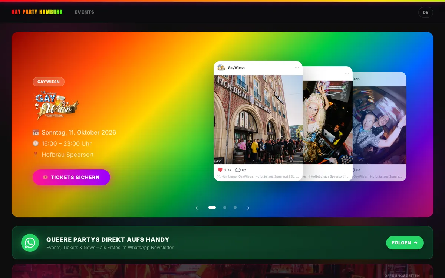Click the 64 comments count on back card
445x278 pixels.
358,170
